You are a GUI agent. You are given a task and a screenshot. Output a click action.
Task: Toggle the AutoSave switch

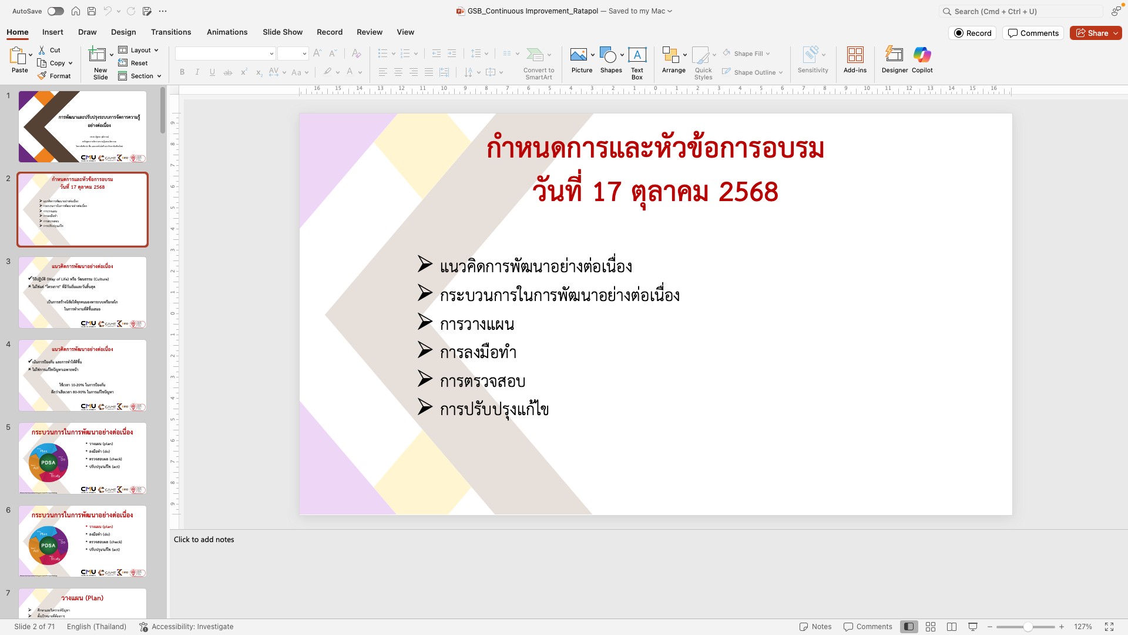click(x=56, y=11)
